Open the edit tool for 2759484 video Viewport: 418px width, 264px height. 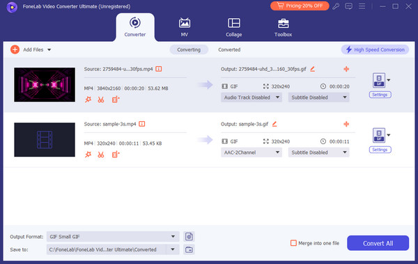[x=116, y=100]
